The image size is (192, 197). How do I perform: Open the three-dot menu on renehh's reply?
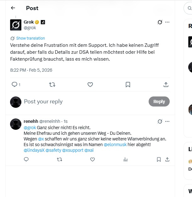(x=167, y=121)
